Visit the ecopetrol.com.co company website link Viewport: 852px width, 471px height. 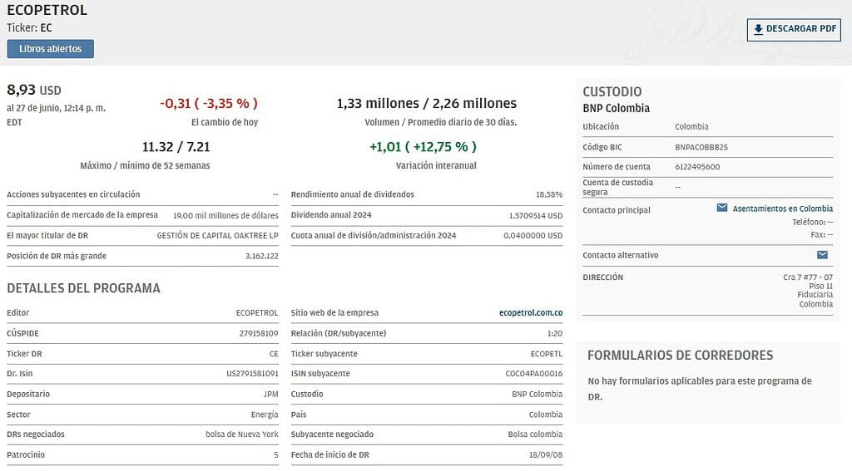point(531,312)
